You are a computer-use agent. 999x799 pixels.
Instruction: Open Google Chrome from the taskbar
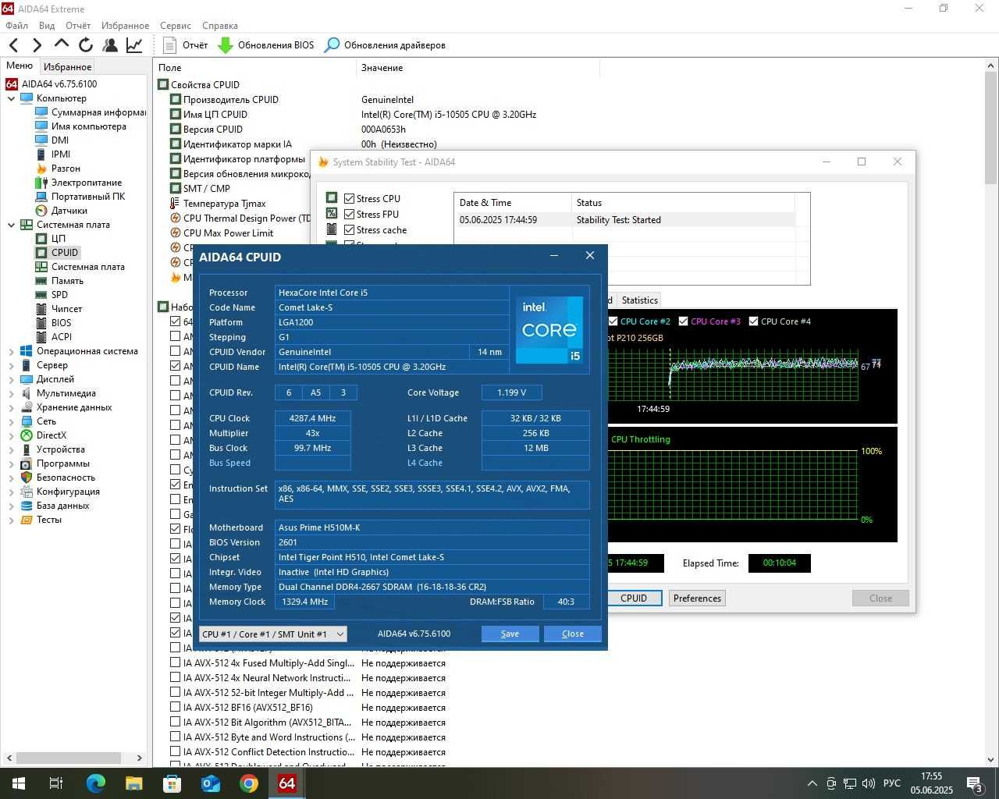(249, 783)
